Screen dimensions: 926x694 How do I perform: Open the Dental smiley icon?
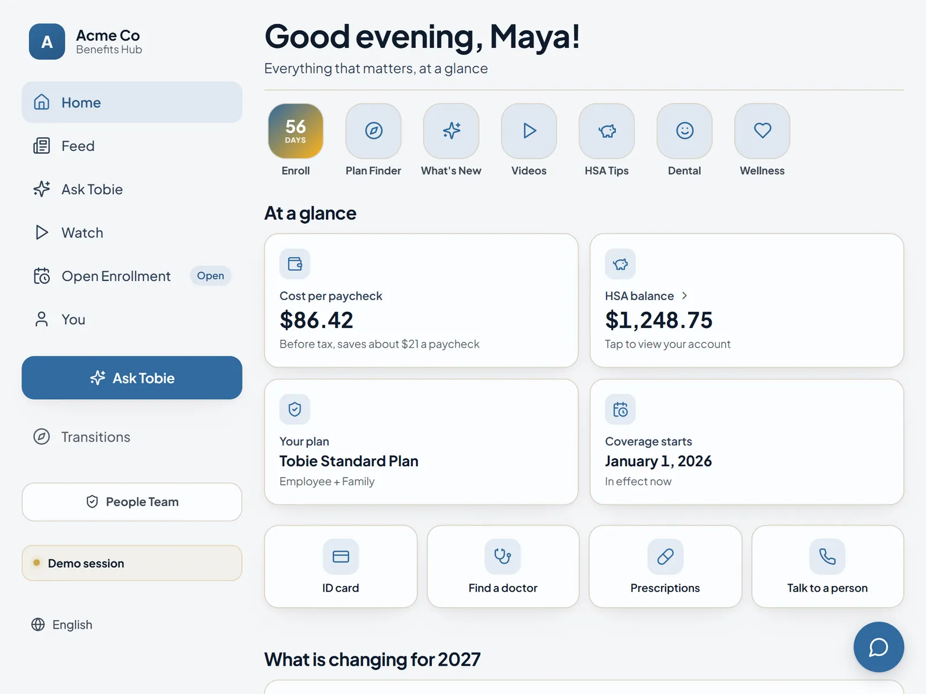pos(685,131)
